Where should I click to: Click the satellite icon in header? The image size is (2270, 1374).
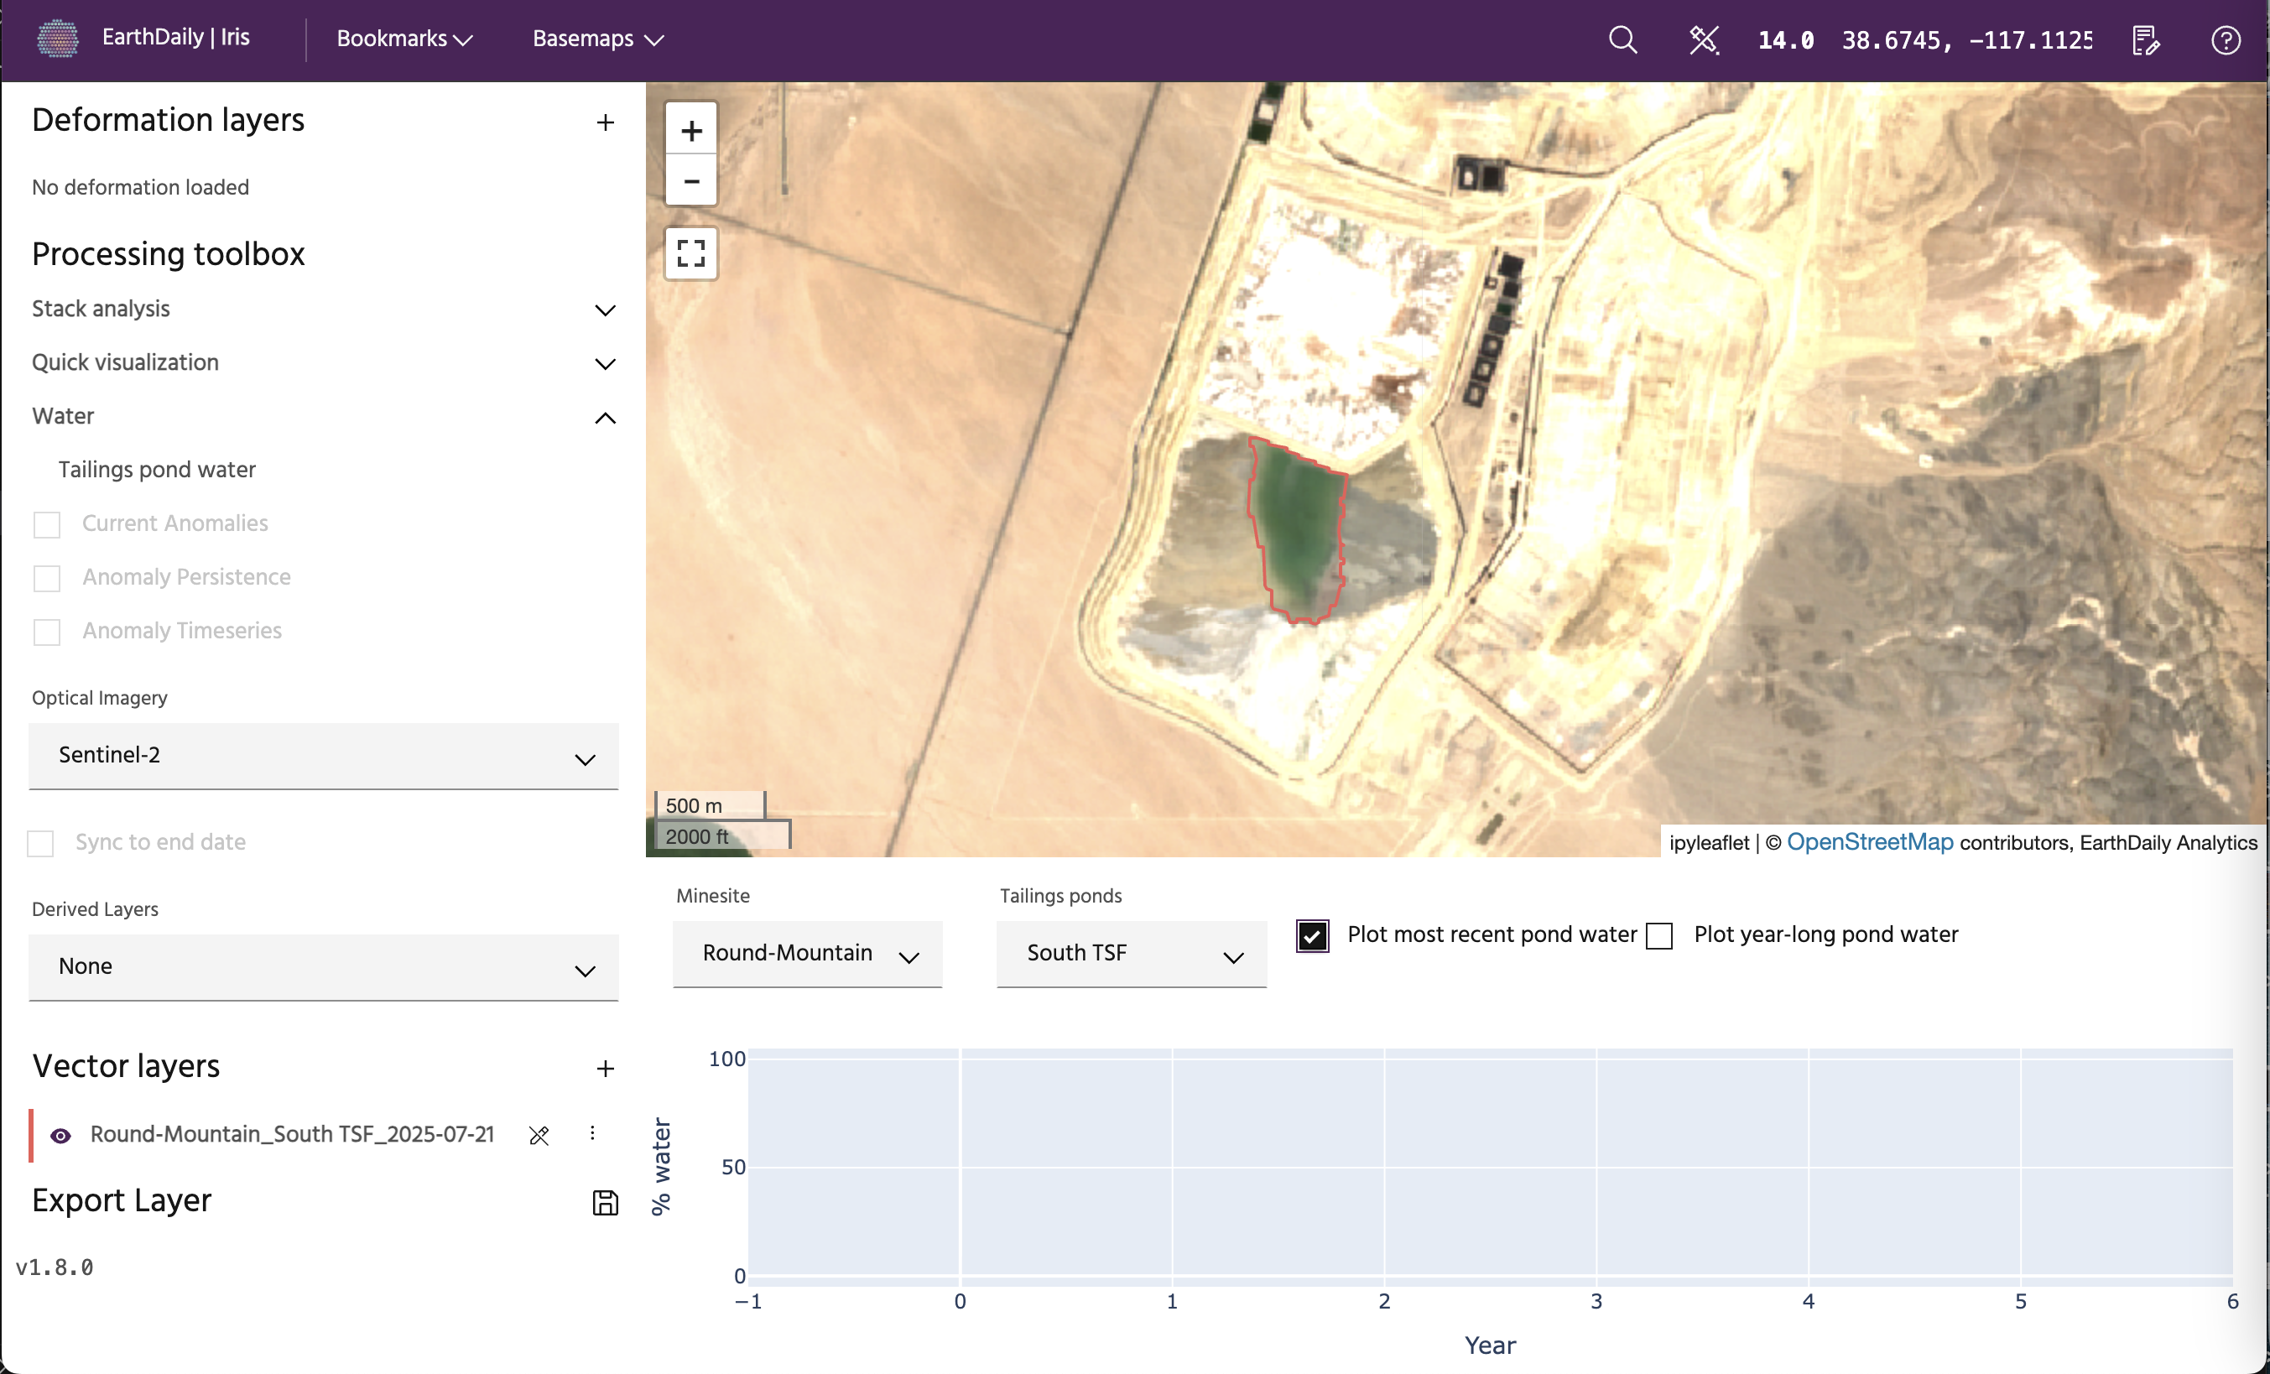[1704, 39]
